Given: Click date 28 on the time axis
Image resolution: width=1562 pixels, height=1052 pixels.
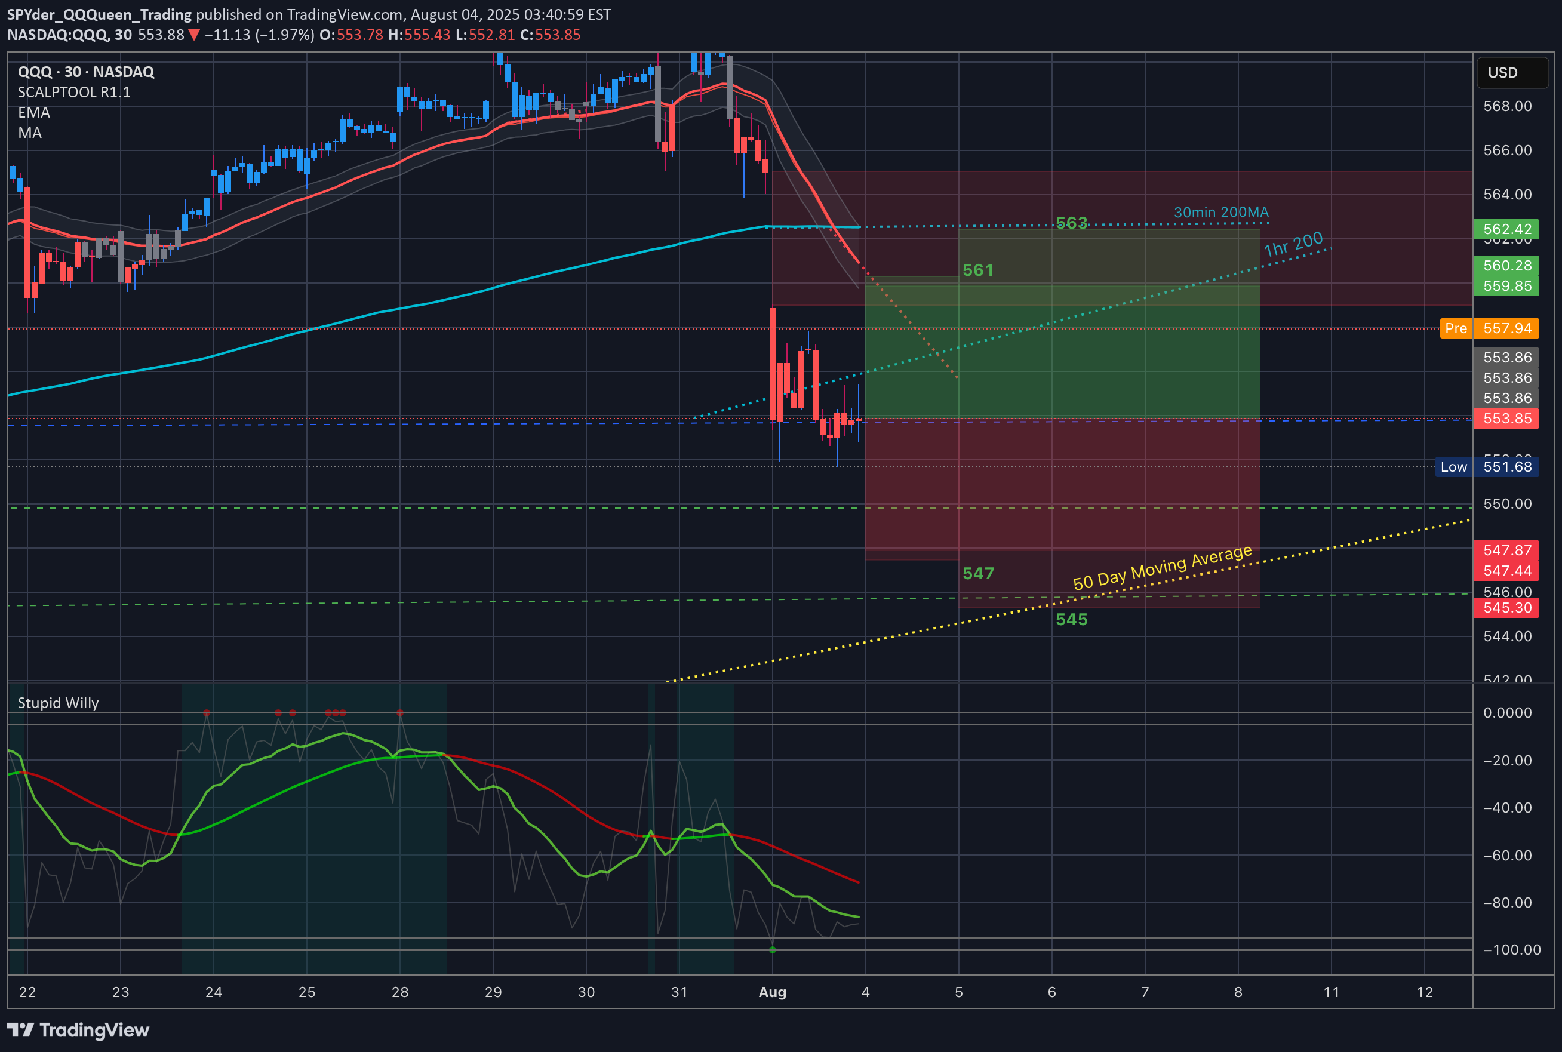Looking at the screenshot, I should coord(401,992).
